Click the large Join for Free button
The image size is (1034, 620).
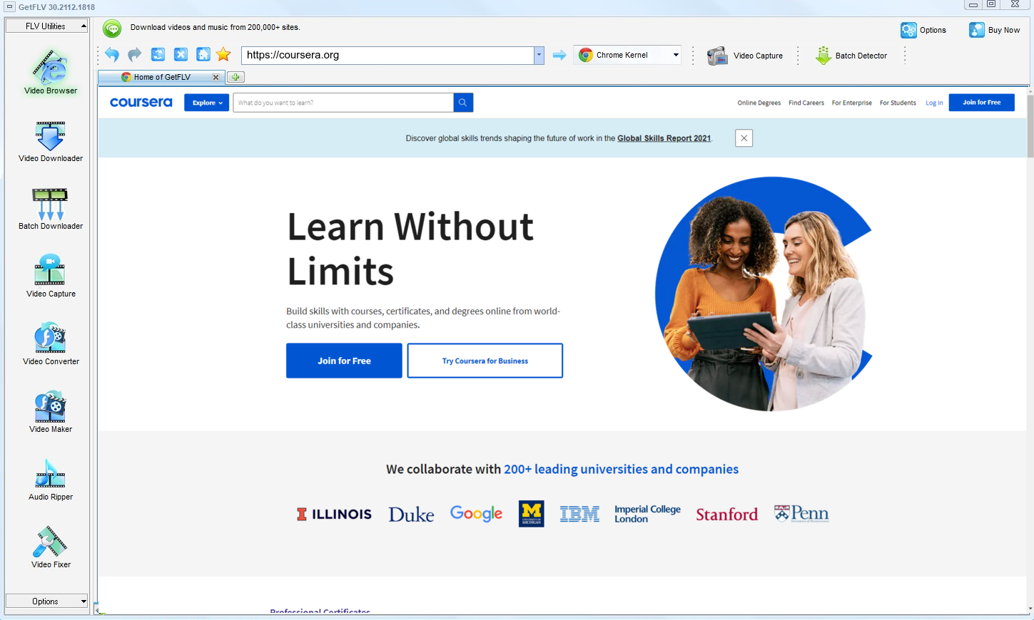344,361
